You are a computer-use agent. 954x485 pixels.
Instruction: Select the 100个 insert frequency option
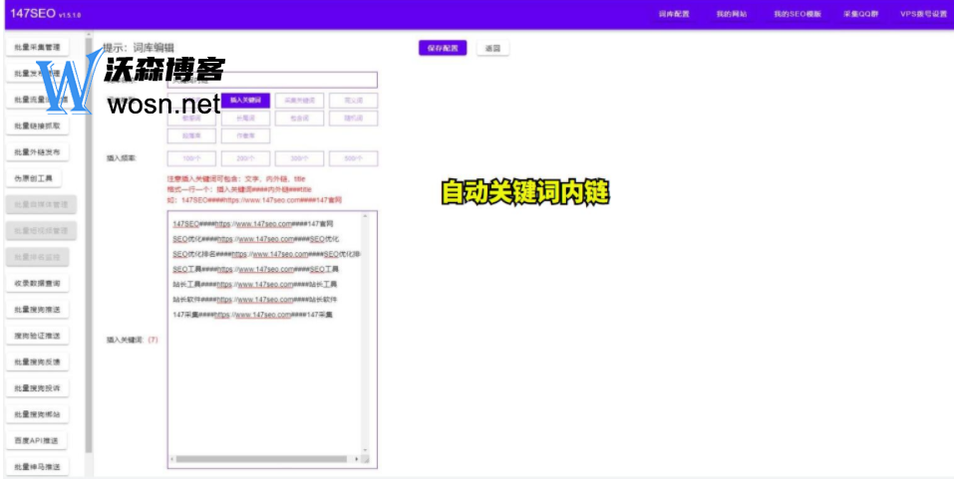pos(191,158)
